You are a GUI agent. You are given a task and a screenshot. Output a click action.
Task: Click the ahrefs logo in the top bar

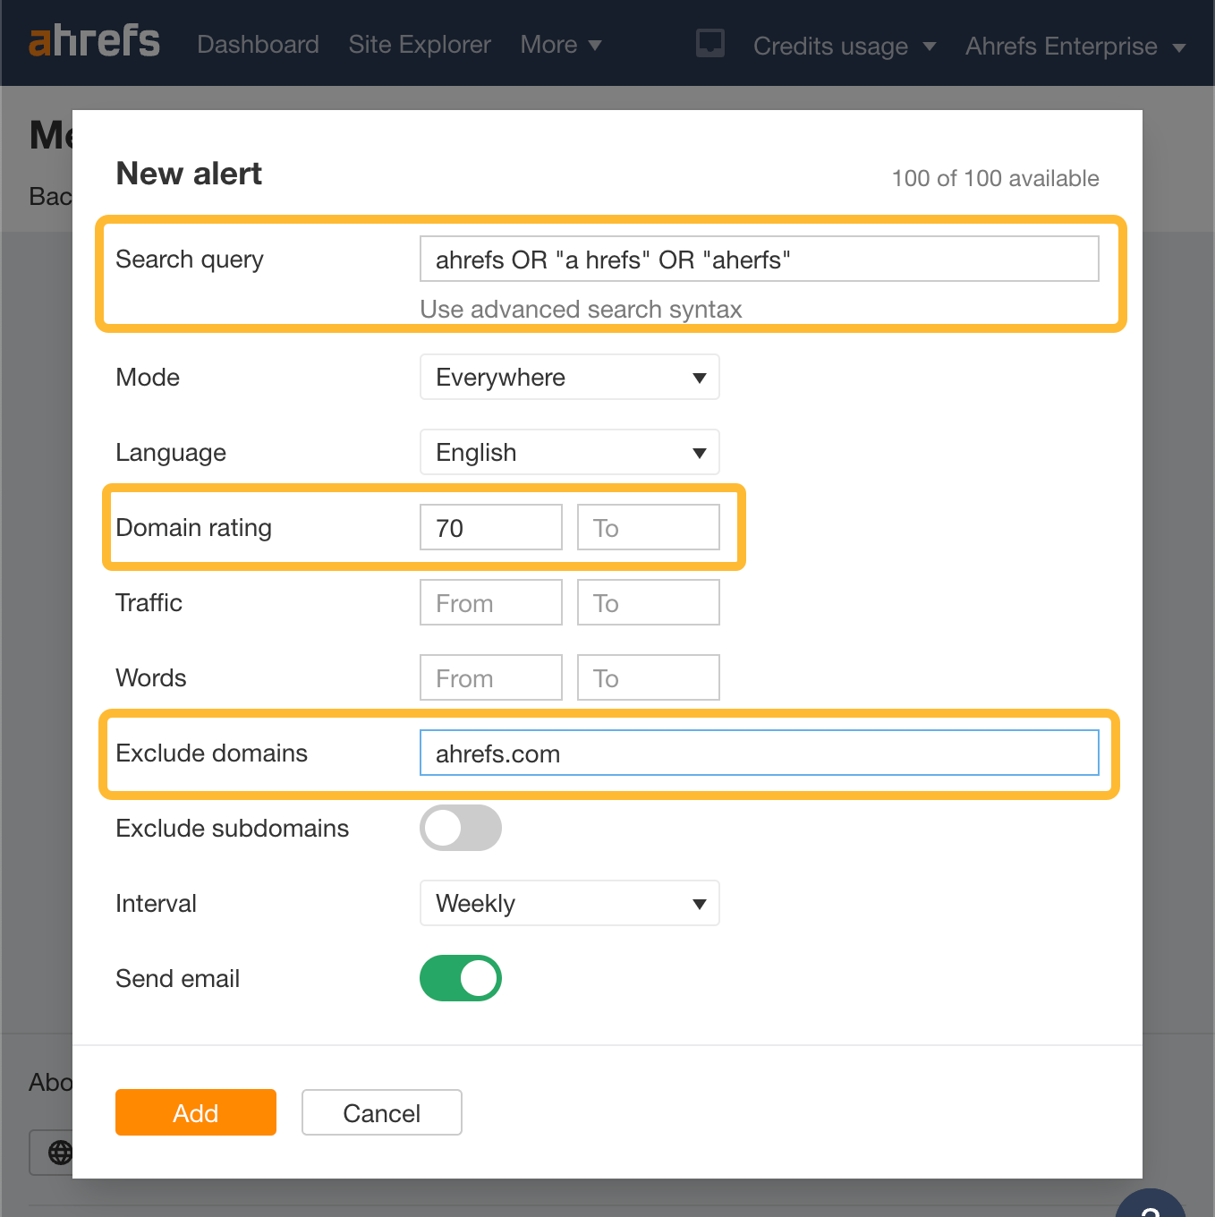pyautogui.click(x=94, y=41)
